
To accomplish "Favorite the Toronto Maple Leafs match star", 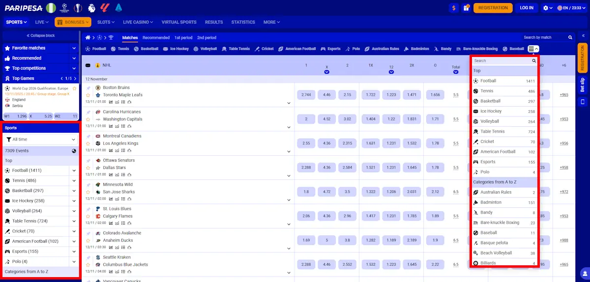I will (88, 95).
